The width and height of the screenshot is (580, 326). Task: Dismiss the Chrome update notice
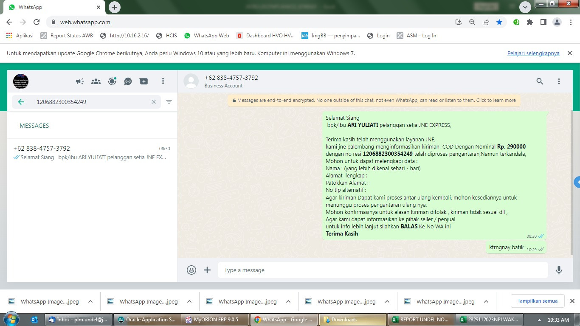(570, 53)
